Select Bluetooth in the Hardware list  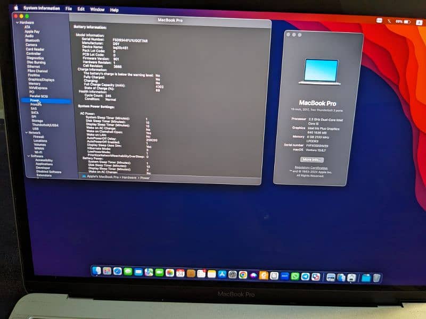click(x=32, y=40)
